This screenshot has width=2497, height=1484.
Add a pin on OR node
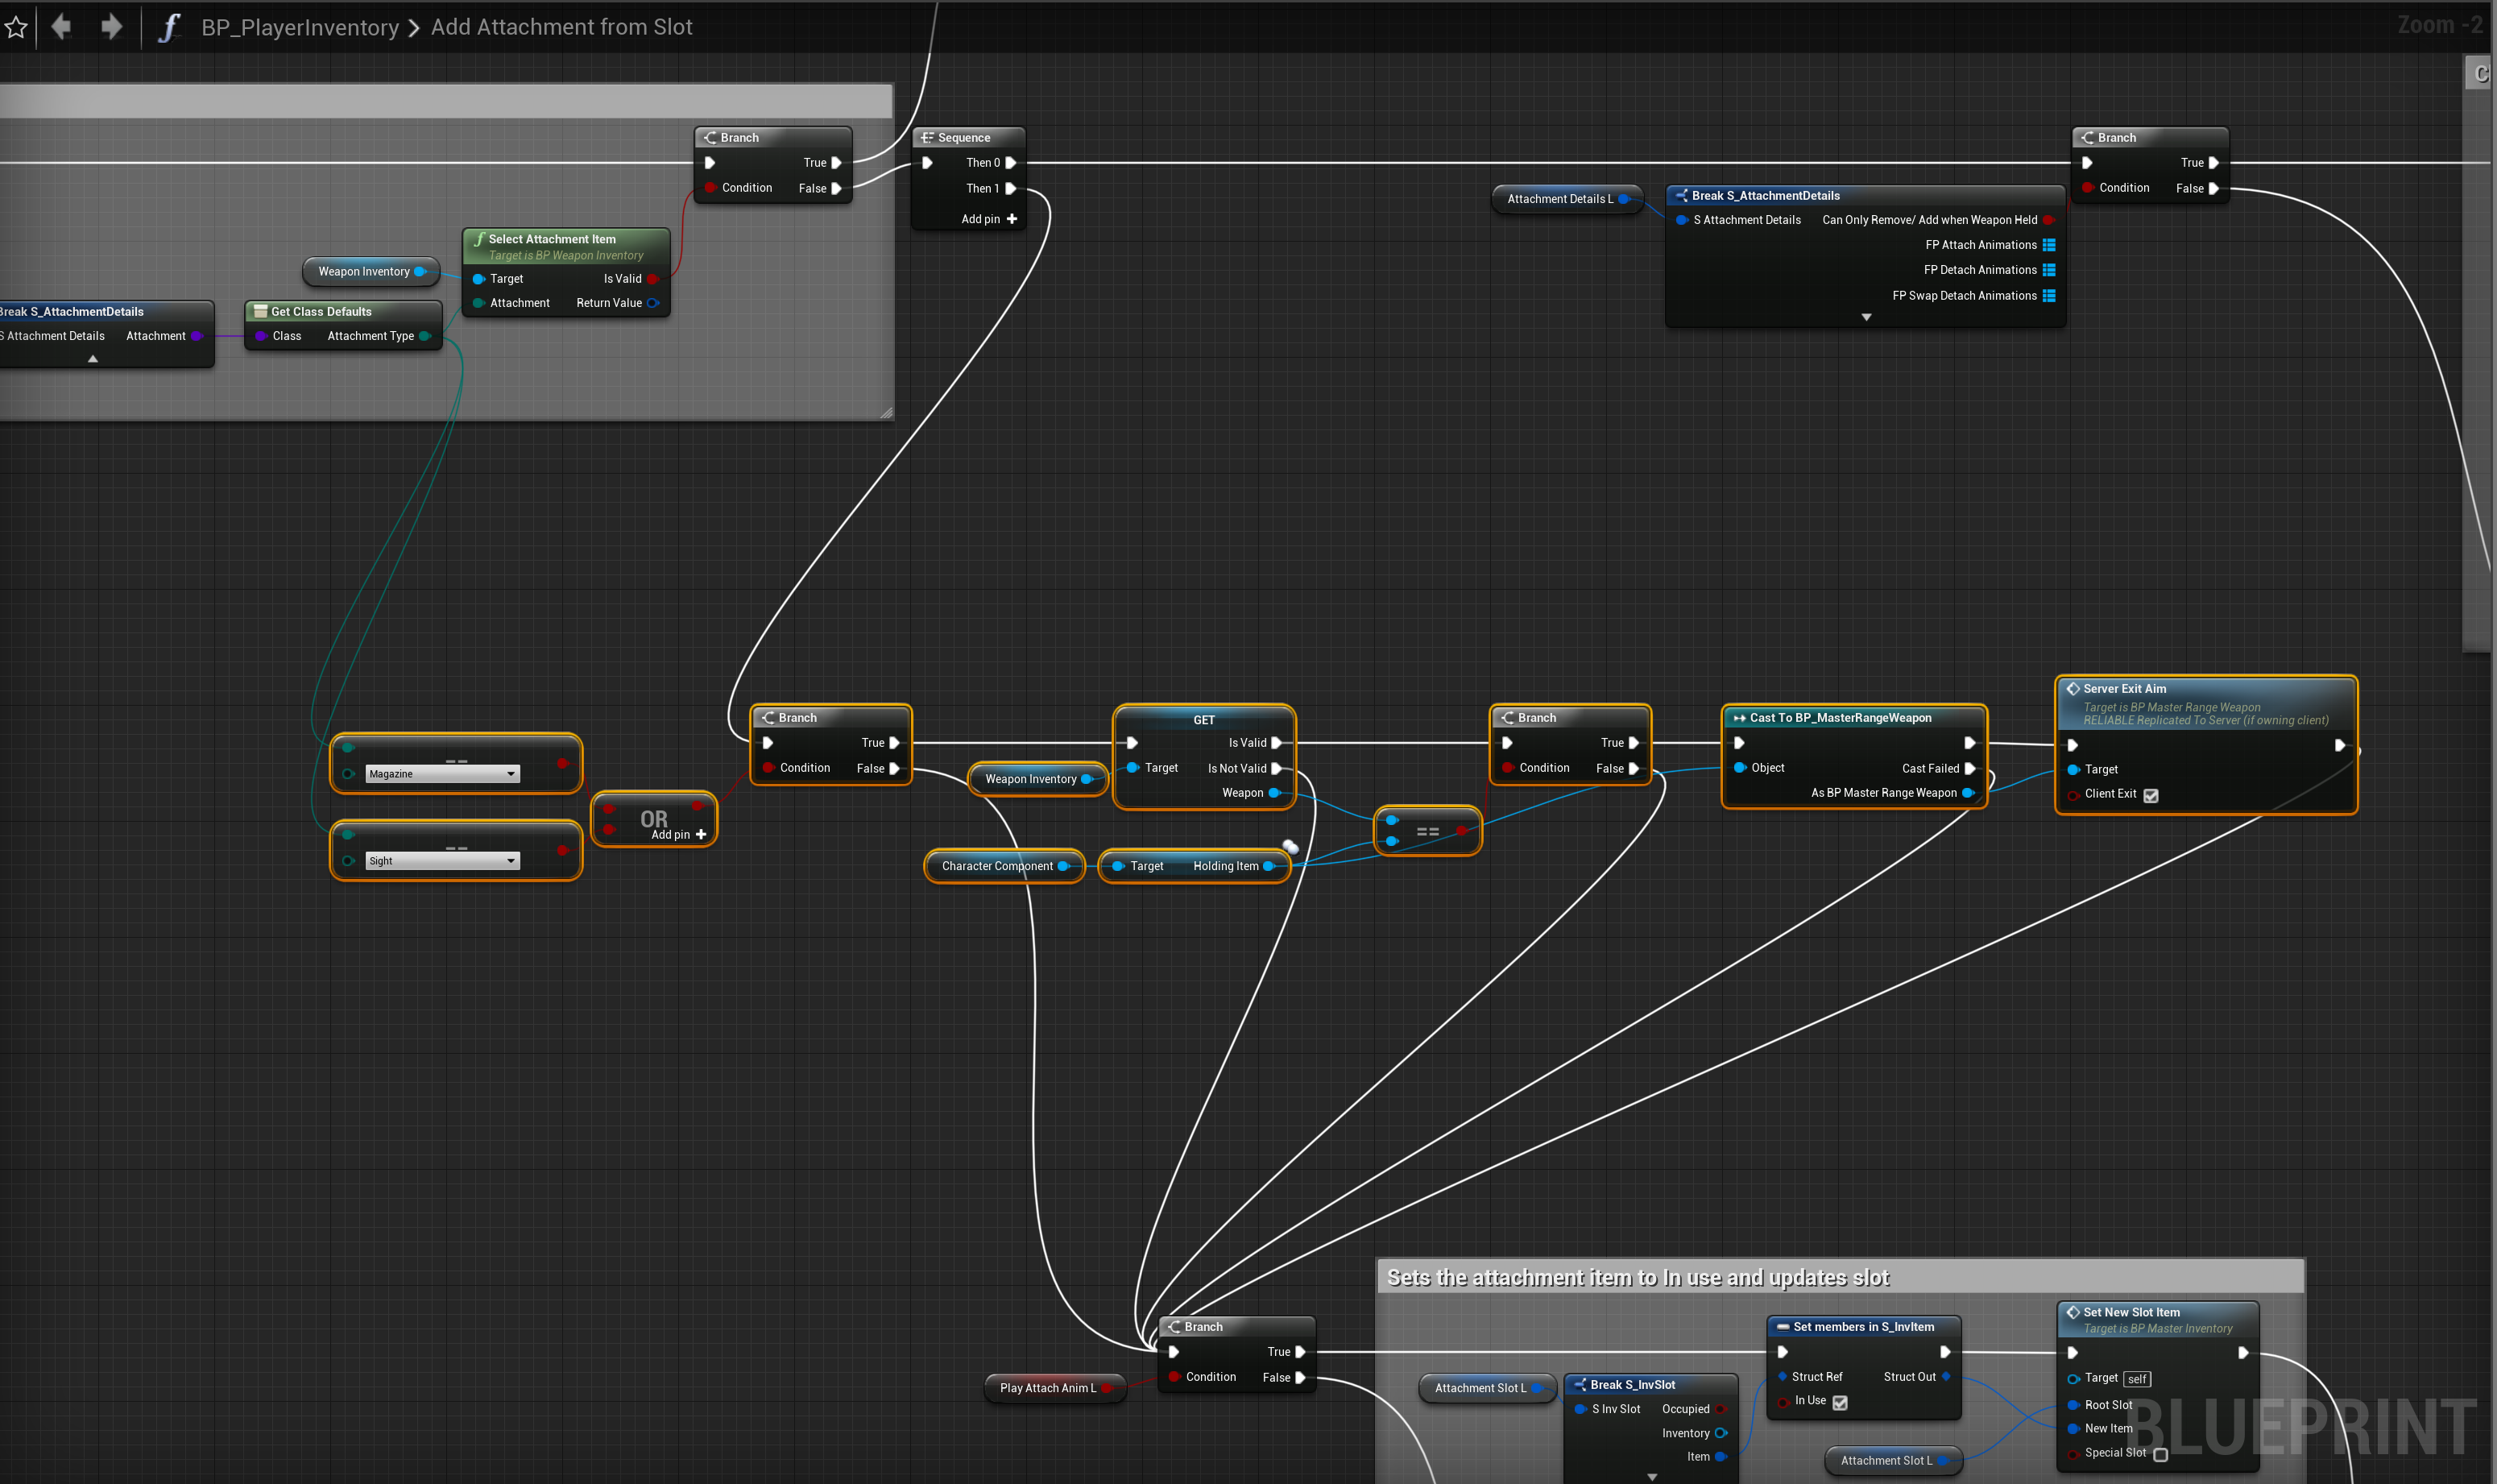point(701,835)
